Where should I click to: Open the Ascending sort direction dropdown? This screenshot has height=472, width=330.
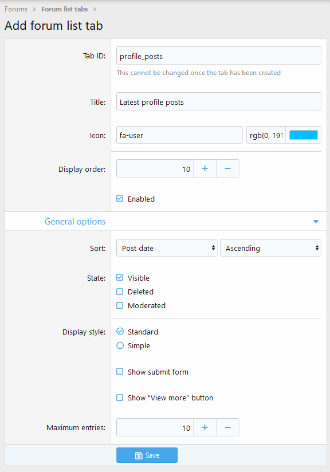click(x=270, y=248)
